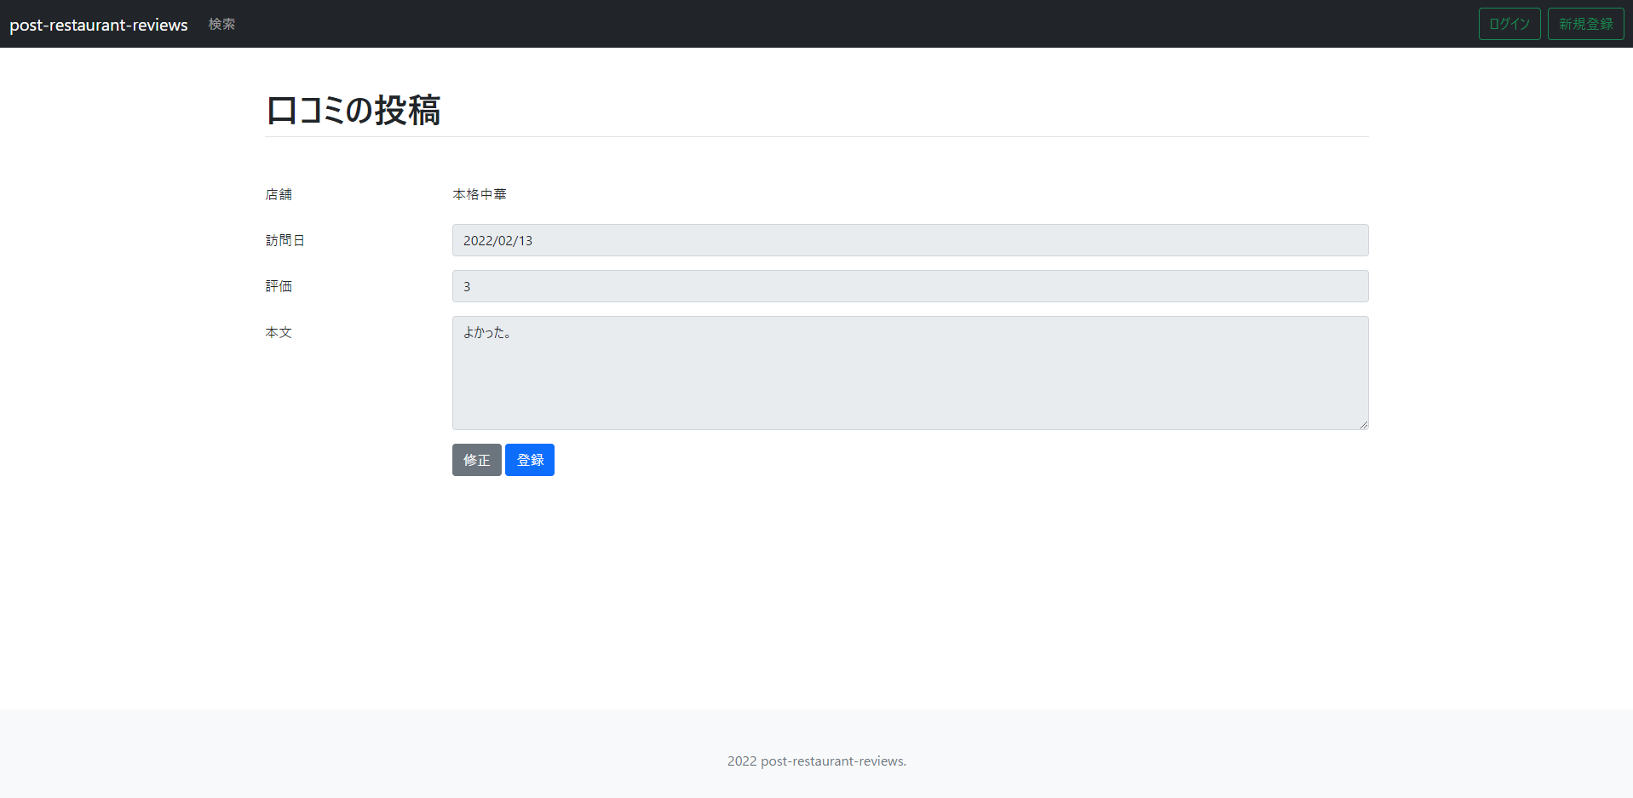Open the 検索 navigation item
Image resolution: width=1633 pixels, height=798 pixels.
pos(221,24)
